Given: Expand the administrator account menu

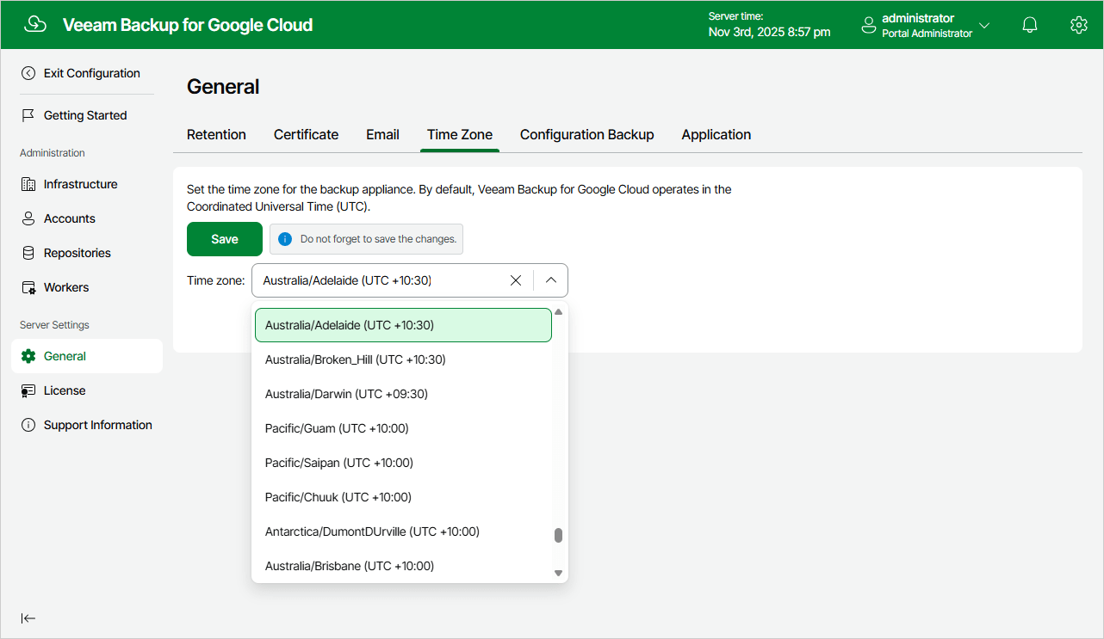Looking at the screenshot, I should point(983,24).
